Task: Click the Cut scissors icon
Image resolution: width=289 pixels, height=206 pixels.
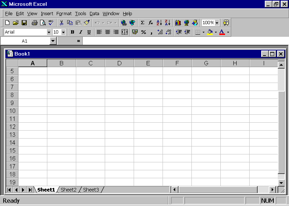Action: (x=61, y=23)
